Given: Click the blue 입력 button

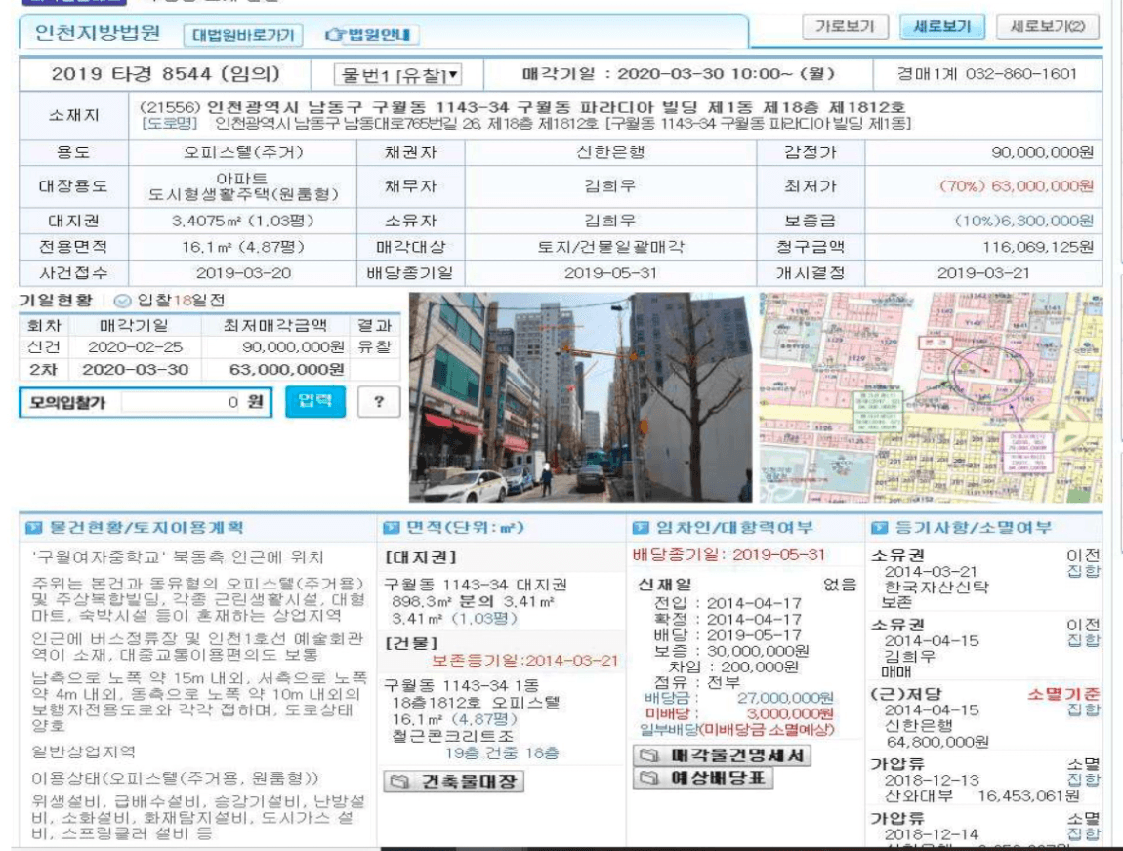Looking at the screenshot, I should click(315, 401).
